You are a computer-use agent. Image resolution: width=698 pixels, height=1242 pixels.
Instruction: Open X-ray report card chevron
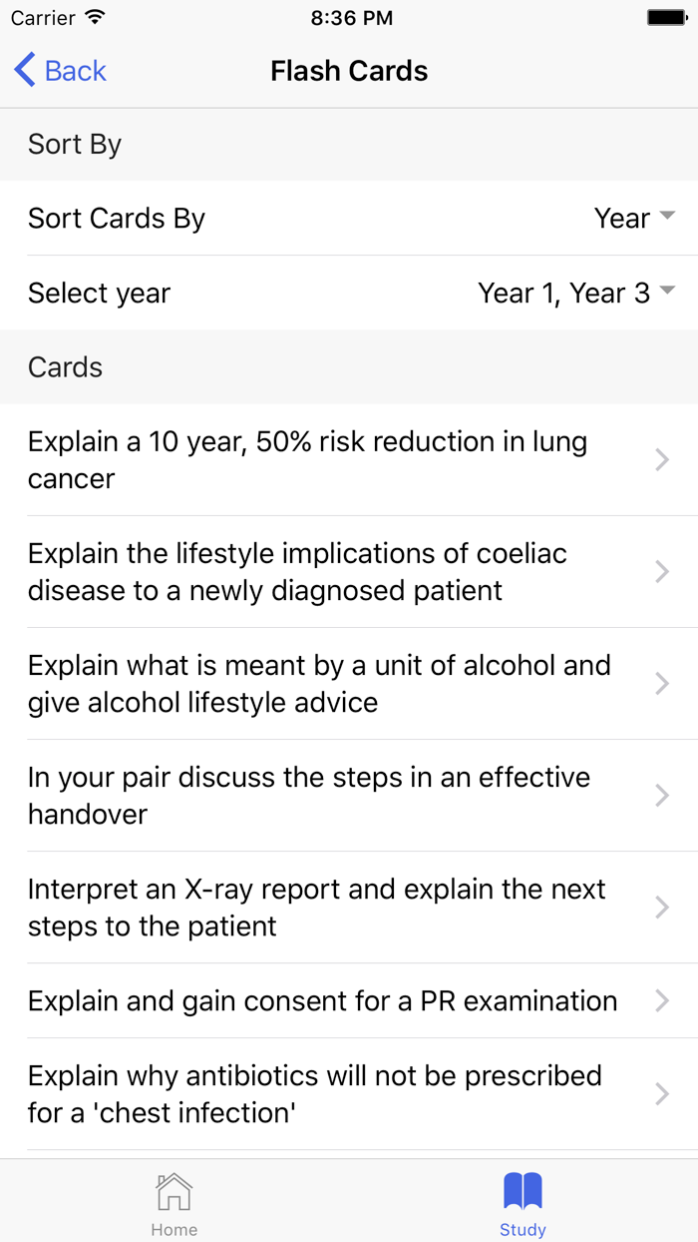coord(661,907)
